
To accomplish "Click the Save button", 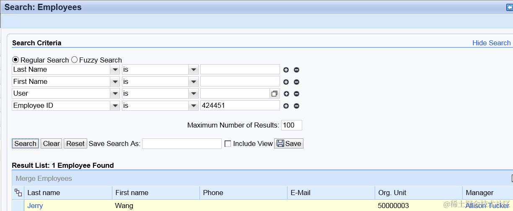I will click(289, 143).
